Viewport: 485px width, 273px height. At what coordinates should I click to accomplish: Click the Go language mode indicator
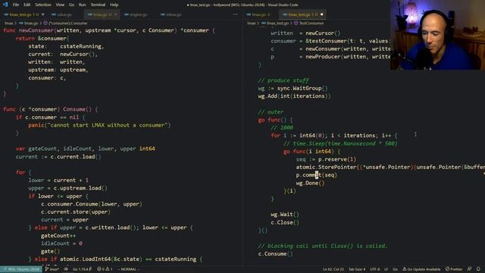click(x=396, y=269)
